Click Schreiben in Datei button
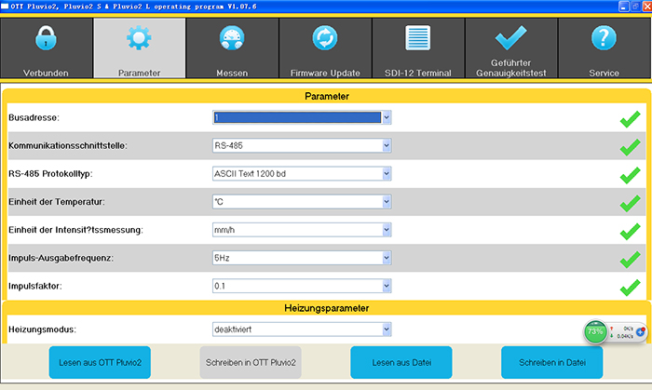Viewport: 652px width, 390px height. 551,362
